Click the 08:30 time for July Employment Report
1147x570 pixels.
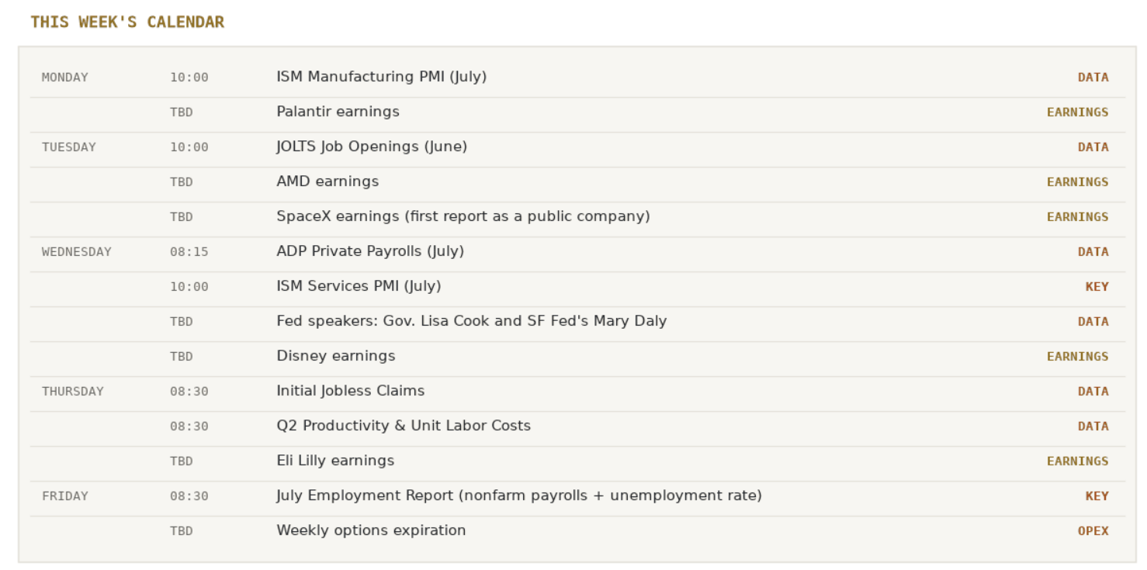point(189,496)
